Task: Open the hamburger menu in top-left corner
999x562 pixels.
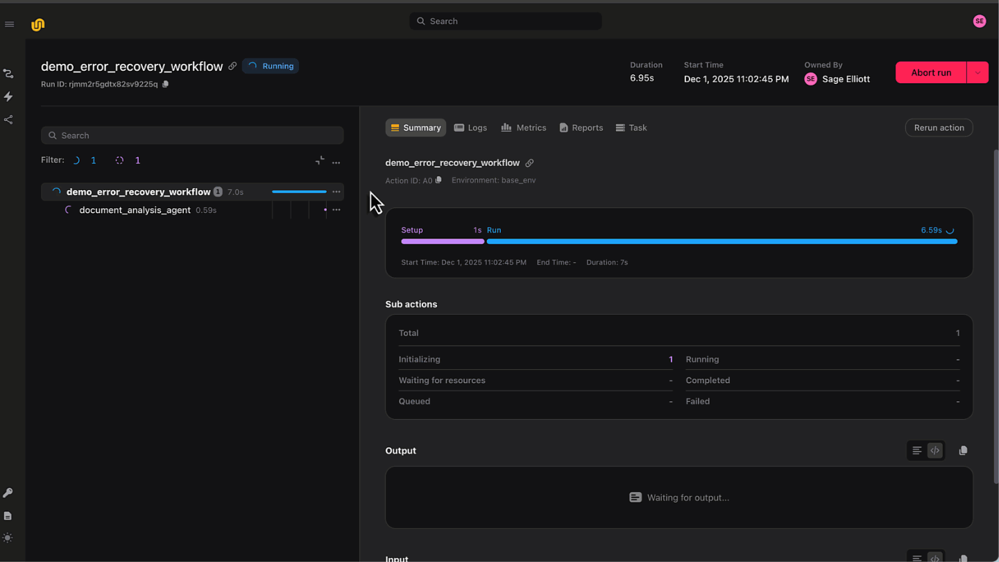Action: click(9, 24)
